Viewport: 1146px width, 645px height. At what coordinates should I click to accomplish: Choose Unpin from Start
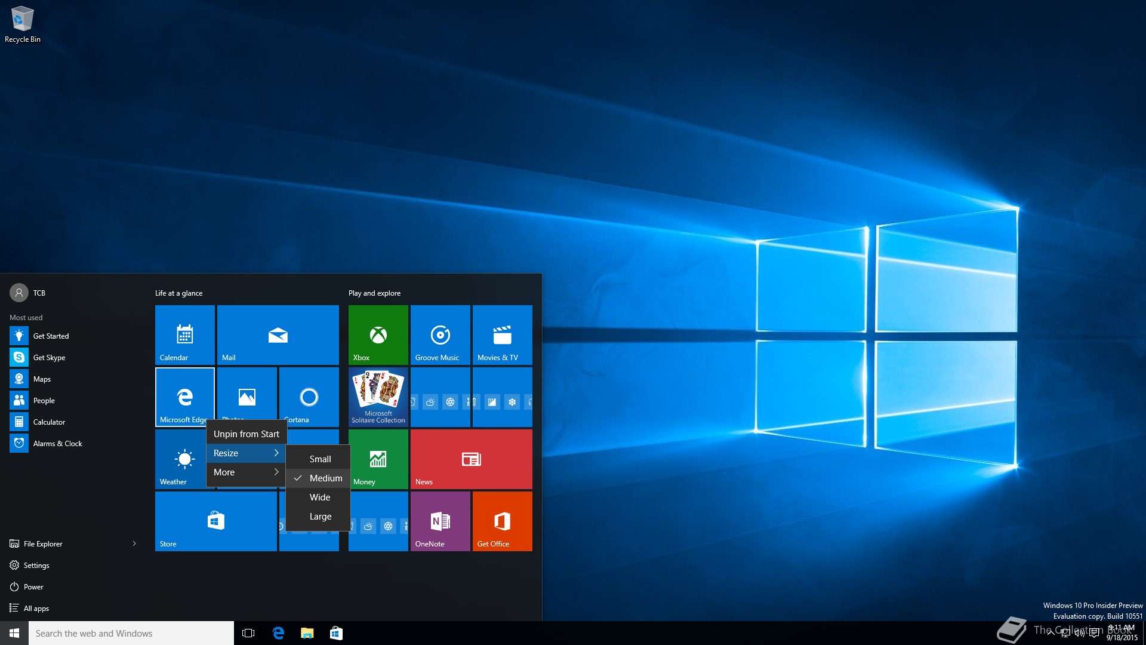(247, 434)
